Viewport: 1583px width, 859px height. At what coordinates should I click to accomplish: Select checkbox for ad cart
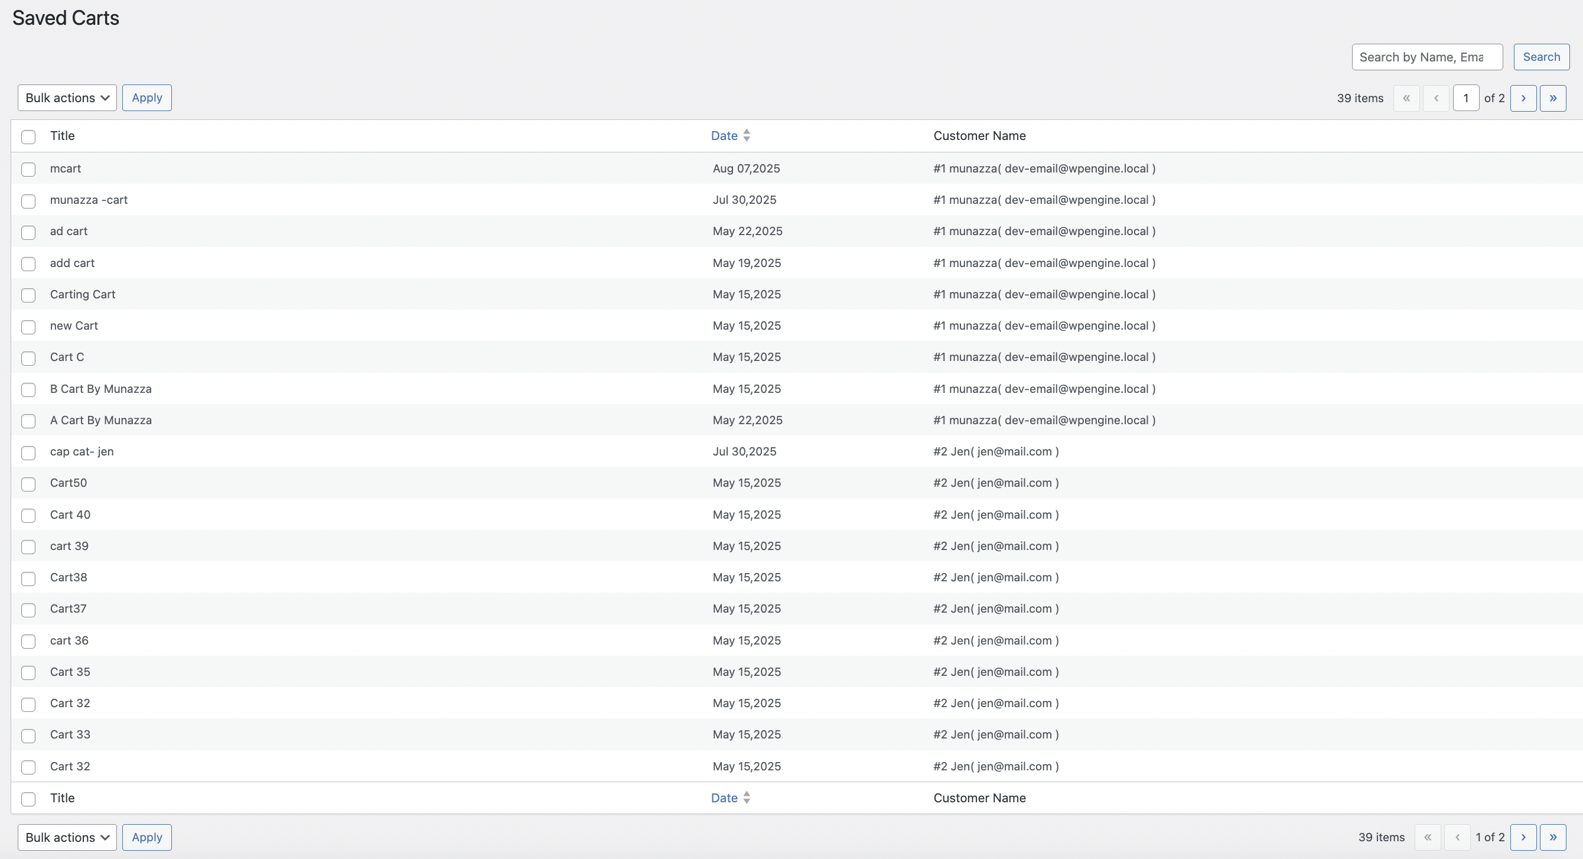(x=28, y=232)
